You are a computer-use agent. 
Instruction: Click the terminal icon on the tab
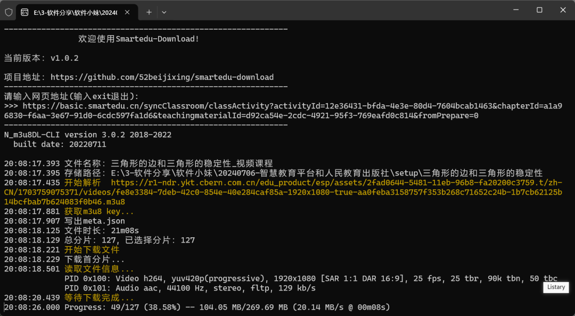click(25, 12)
